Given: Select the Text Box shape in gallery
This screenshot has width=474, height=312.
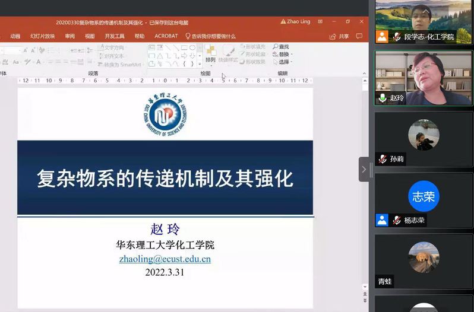Looking at the screenshot, I should coord(152,47).
